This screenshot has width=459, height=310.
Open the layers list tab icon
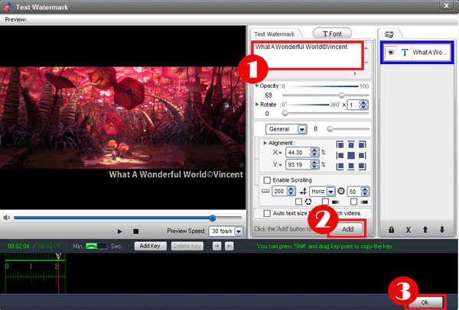click(389, 34)
